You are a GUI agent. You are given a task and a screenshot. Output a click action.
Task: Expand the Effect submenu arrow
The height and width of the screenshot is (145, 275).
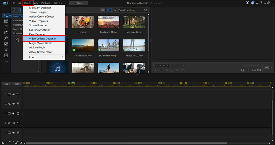click(x=63, y=57)
